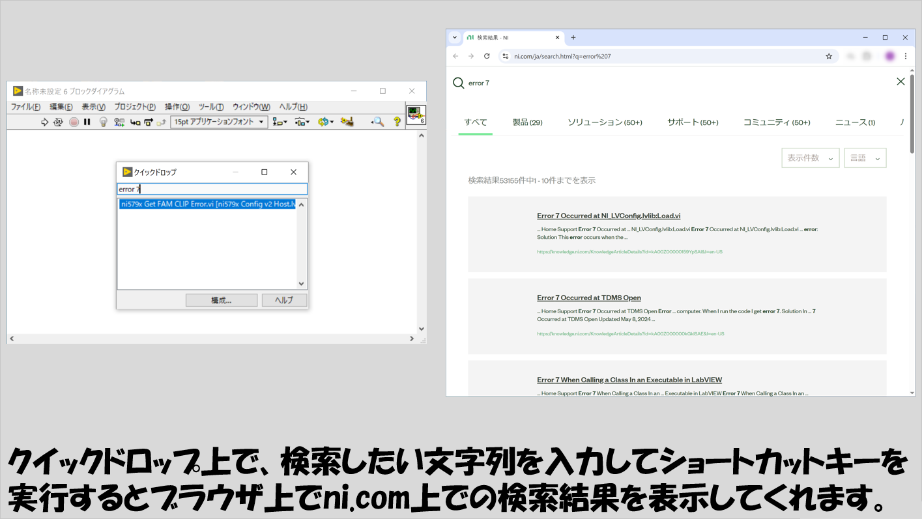The width and height of the screenshot is (922, 519).
Task: Open the 表示(V) menu
Action: [x=93, y=107]
